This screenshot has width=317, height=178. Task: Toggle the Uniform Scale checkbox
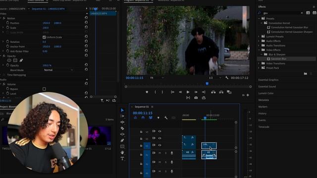[44, 37]
